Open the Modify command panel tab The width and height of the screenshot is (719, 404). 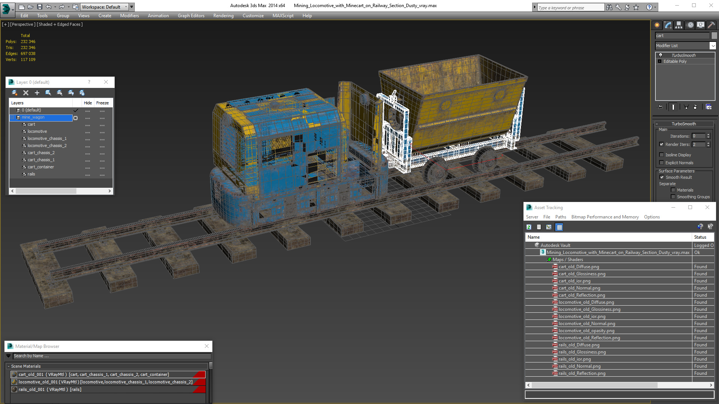(x=668, y=25)
